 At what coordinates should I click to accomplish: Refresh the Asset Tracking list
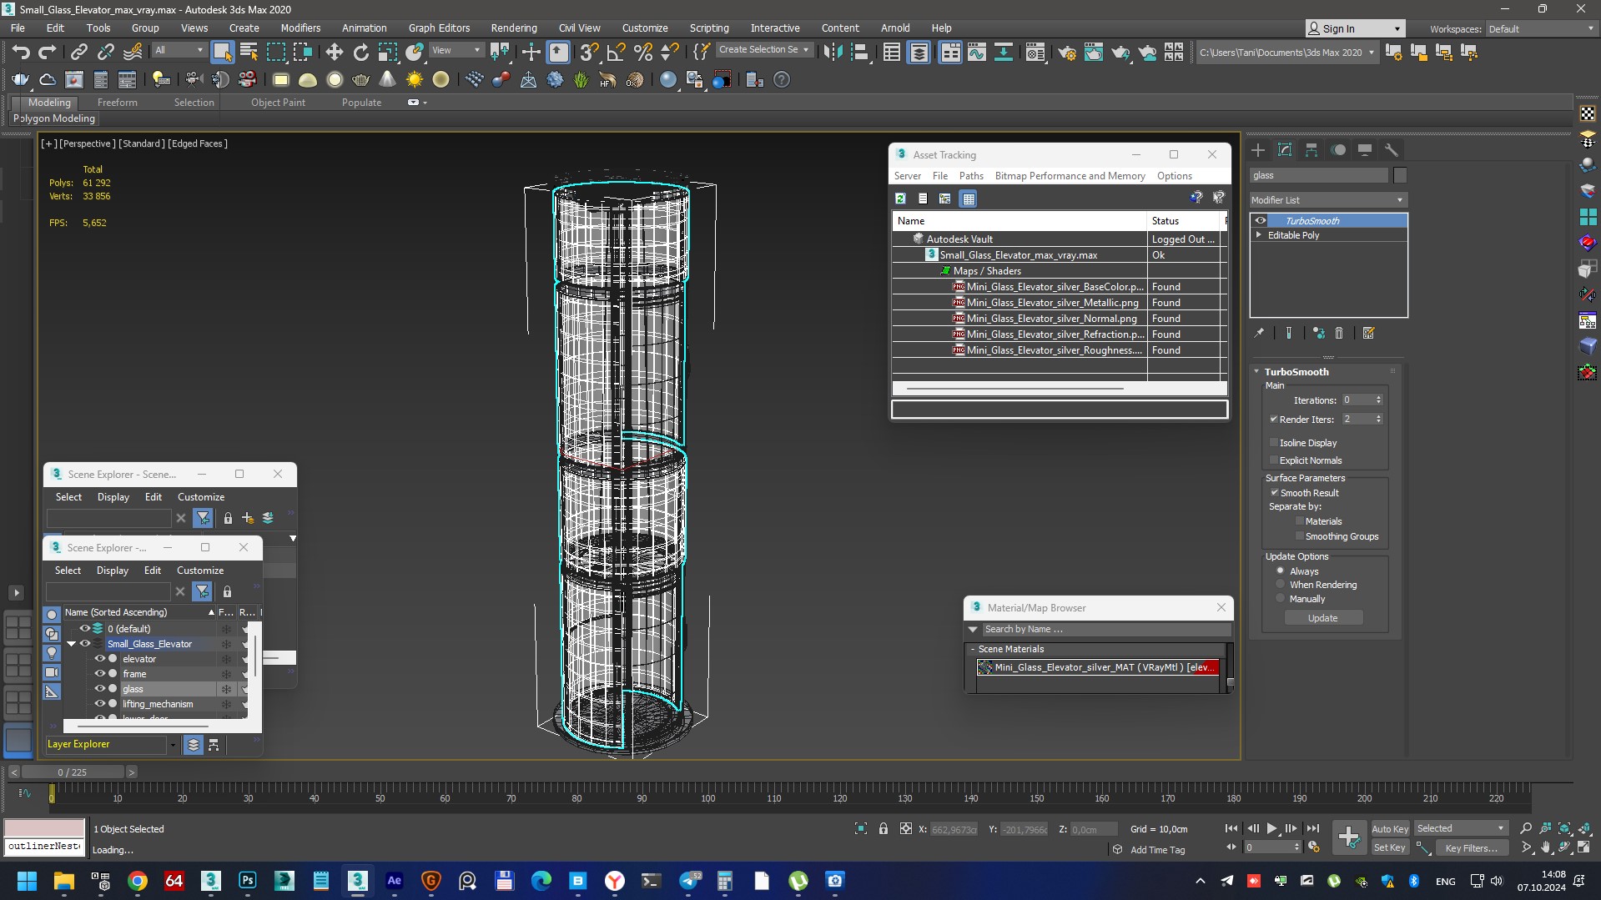[x=900, y=199]
